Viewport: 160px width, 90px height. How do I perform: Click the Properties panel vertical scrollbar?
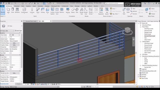[x=21, y=51]
